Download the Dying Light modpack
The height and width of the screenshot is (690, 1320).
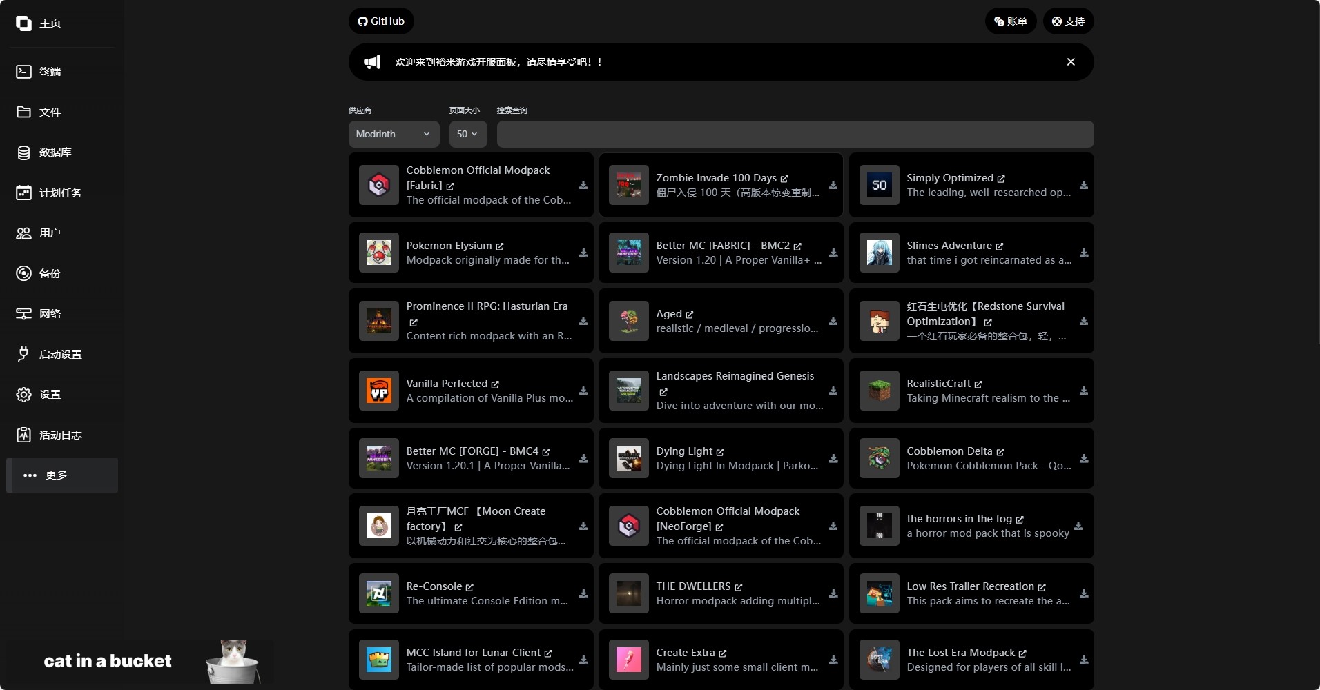(x=833, y=458)
